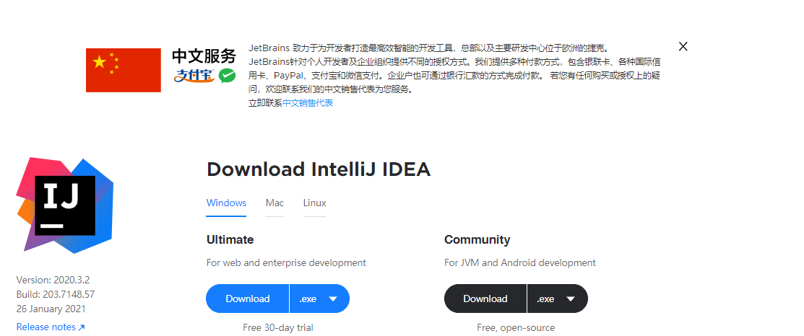Image resolution: width=804 pixels, height=336 pixels.
Task: Select the Windows tab
Action: 226,203
